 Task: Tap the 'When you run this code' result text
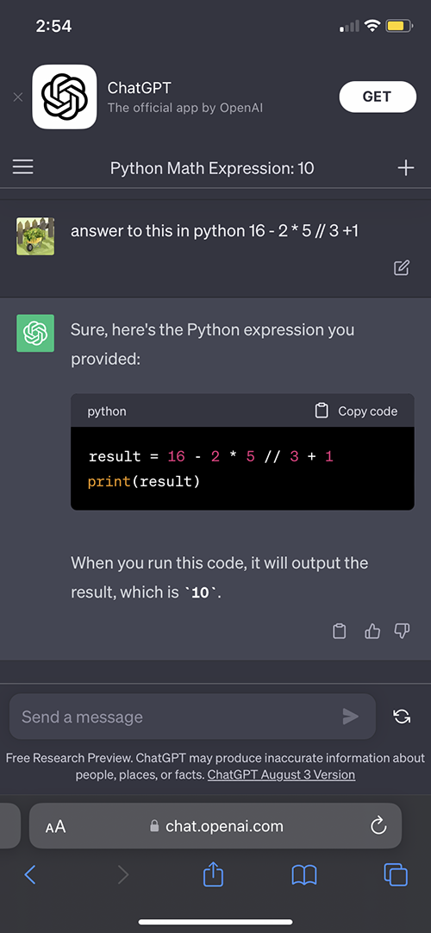[x=219, y=577]
